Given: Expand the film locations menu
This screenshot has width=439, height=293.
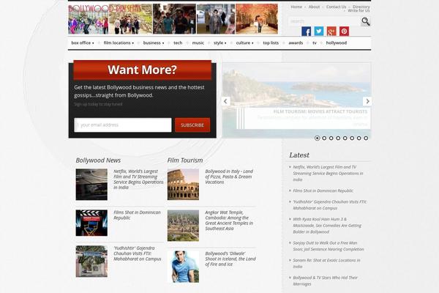Looking at the screenshot, I should tap(119, 43).
